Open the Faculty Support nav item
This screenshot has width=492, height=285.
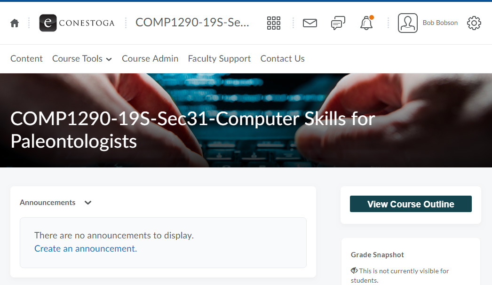click(x=219, y=59)
